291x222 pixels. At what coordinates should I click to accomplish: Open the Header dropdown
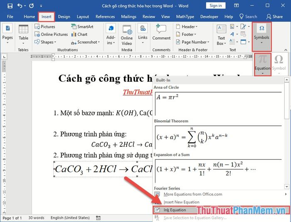[x=187, y=27]
